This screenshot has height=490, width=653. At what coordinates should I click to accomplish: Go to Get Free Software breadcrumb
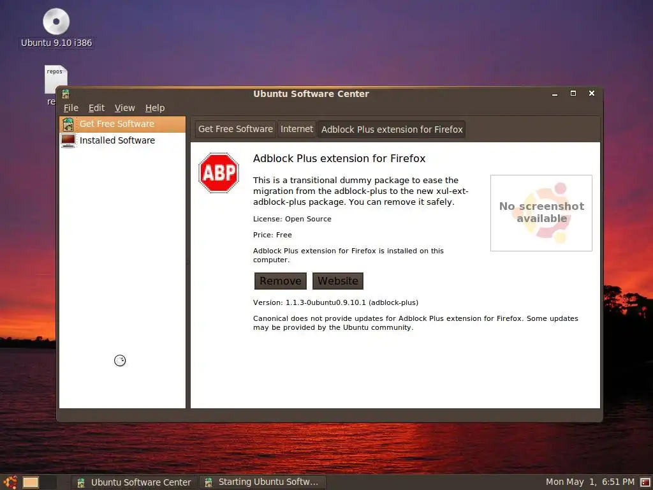point(235,129)
